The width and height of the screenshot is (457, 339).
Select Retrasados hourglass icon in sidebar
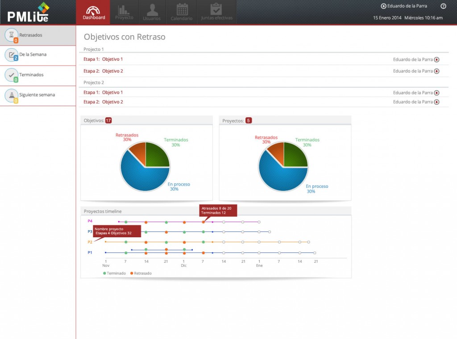11,35
